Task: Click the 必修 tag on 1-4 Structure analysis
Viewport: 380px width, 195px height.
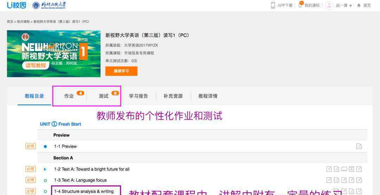Action: (31, 191)
